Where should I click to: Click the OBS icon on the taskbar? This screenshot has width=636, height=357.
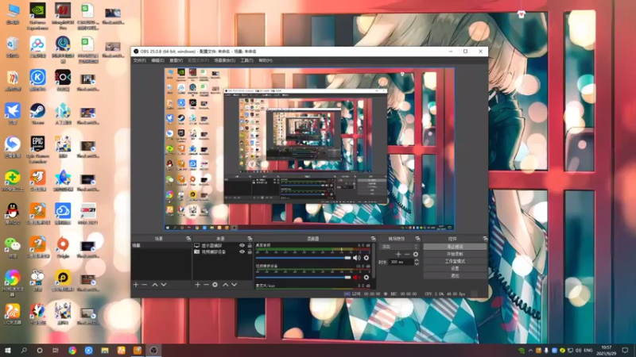point(153,351)
